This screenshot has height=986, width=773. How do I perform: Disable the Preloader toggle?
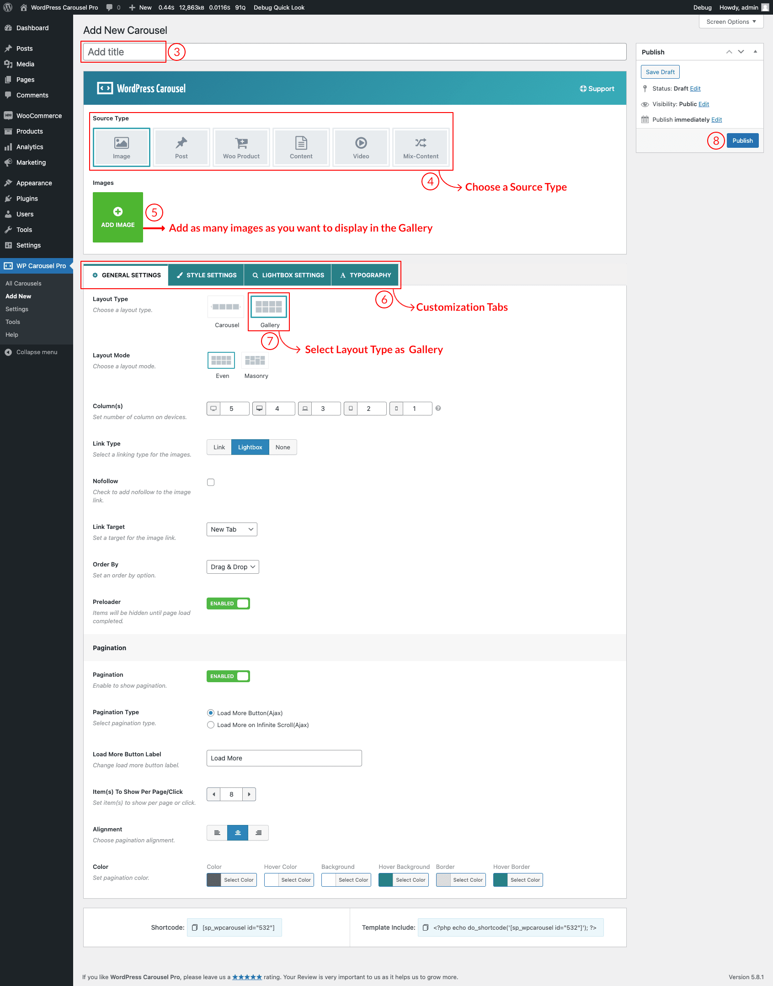[x=228, y=603]
